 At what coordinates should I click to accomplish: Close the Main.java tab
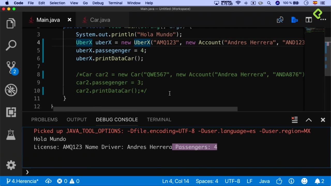coord(69,20)
